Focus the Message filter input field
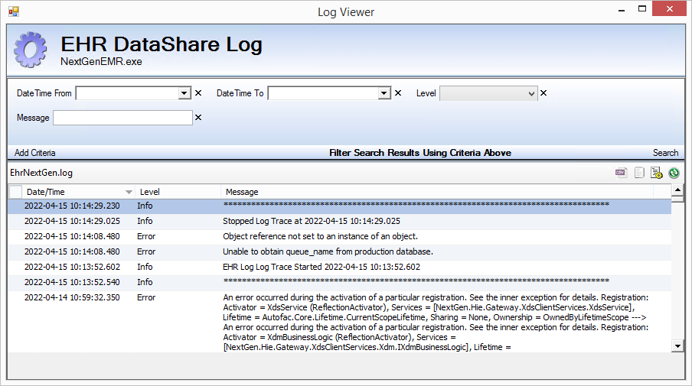692x386 pixels. (x=122, y=118)
